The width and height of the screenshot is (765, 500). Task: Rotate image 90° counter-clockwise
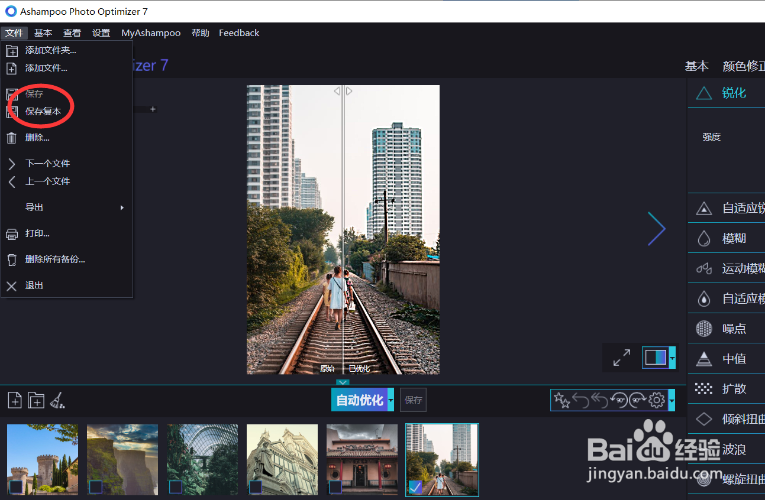tap(618, 401)
